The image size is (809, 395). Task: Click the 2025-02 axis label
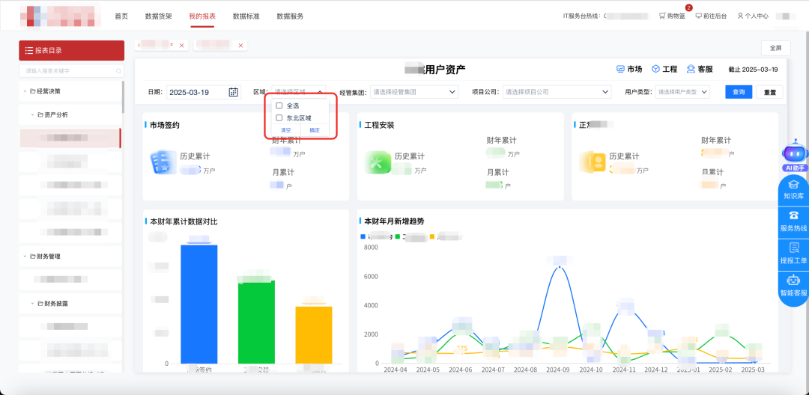[x=720, y=370]
